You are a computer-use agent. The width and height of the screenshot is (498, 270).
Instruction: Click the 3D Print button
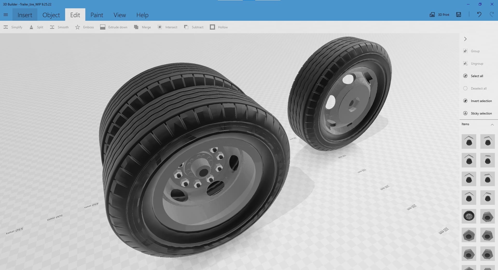(x=440, y=15)
